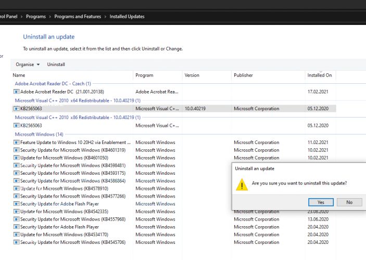Click the warning icon in the uninstall dialog
The width and height of the screenshot is (366, 260).
point(242,185)
